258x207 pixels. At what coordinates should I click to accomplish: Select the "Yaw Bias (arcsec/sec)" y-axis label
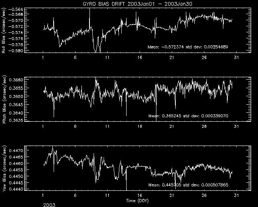(4, 169)
